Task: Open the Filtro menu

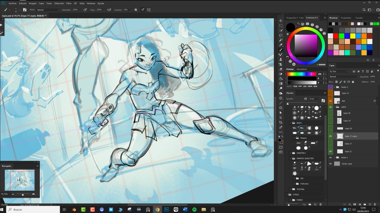Action: pos(69,3)
